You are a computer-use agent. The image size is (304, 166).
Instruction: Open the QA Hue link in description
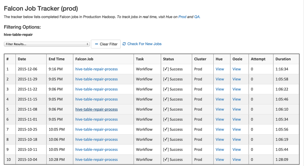[197, 17]
